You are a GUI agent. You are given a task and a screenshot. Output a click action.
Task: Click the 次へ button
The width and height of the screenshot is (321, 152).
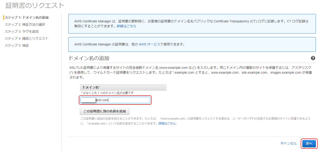point(309,144)
